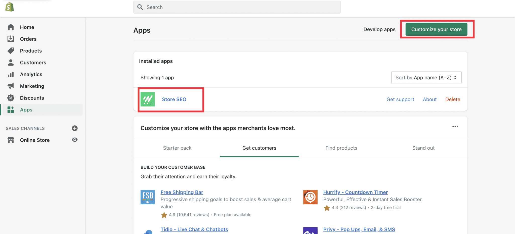Click the Orders inbox icon
Image resolution: width=515 pixels, height=234 pixels.
pyautogui.click(x=11, y=39)
